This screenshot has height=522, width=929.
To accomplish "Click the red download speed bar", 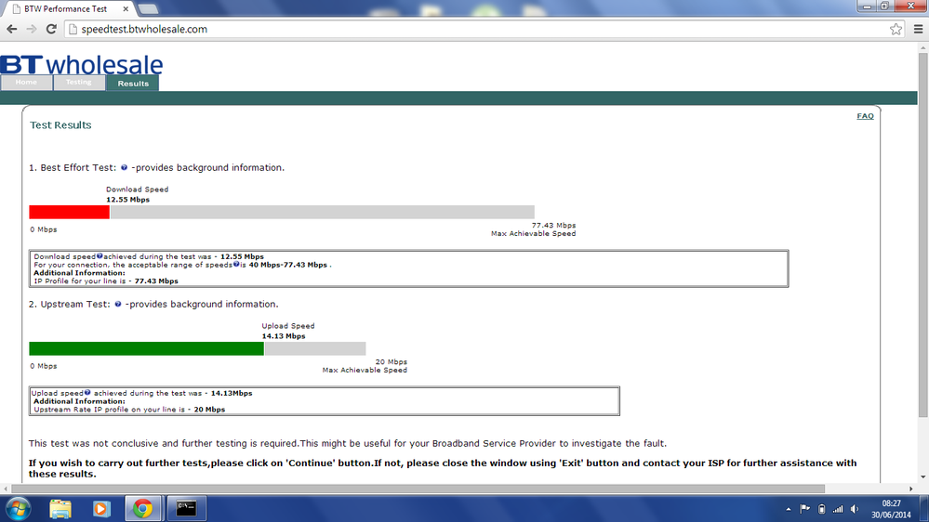I will [x=70, y=212].
